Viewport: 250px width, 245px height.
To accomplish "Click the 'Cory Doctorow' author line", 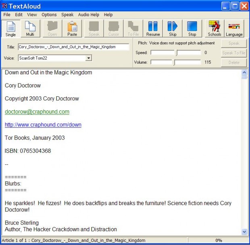I will tap(23, 85).
